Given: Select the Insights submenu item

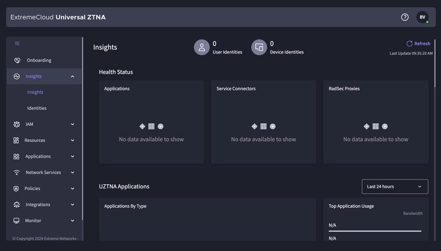Looking at the screenshot, I should [x=35, y=92].
